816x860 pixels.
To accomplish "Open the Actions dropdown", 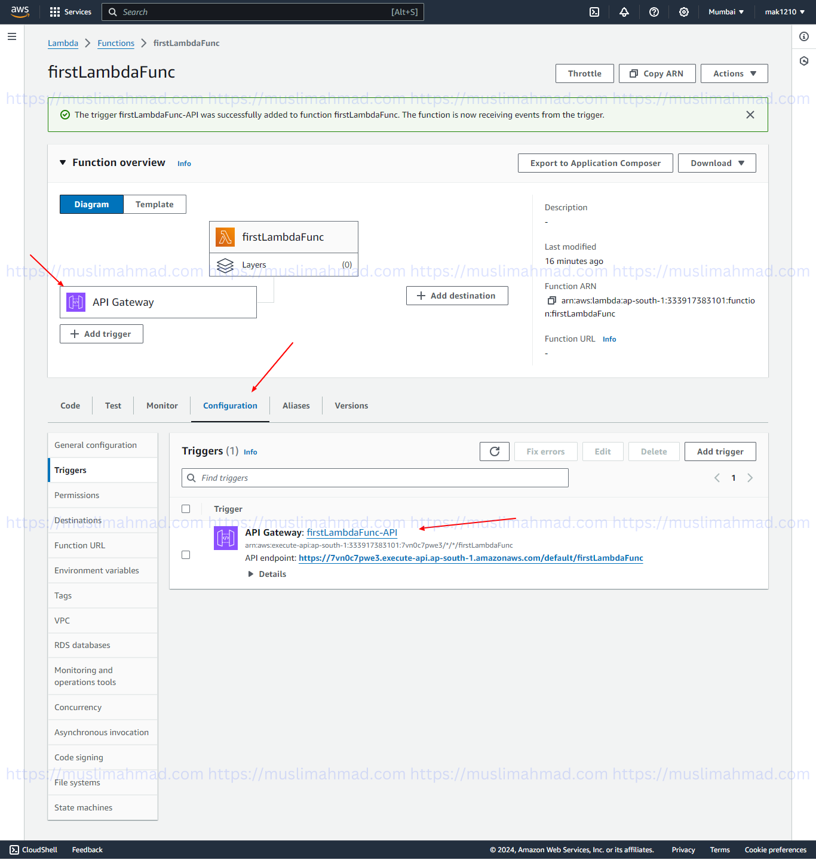I will coord(734,73).
